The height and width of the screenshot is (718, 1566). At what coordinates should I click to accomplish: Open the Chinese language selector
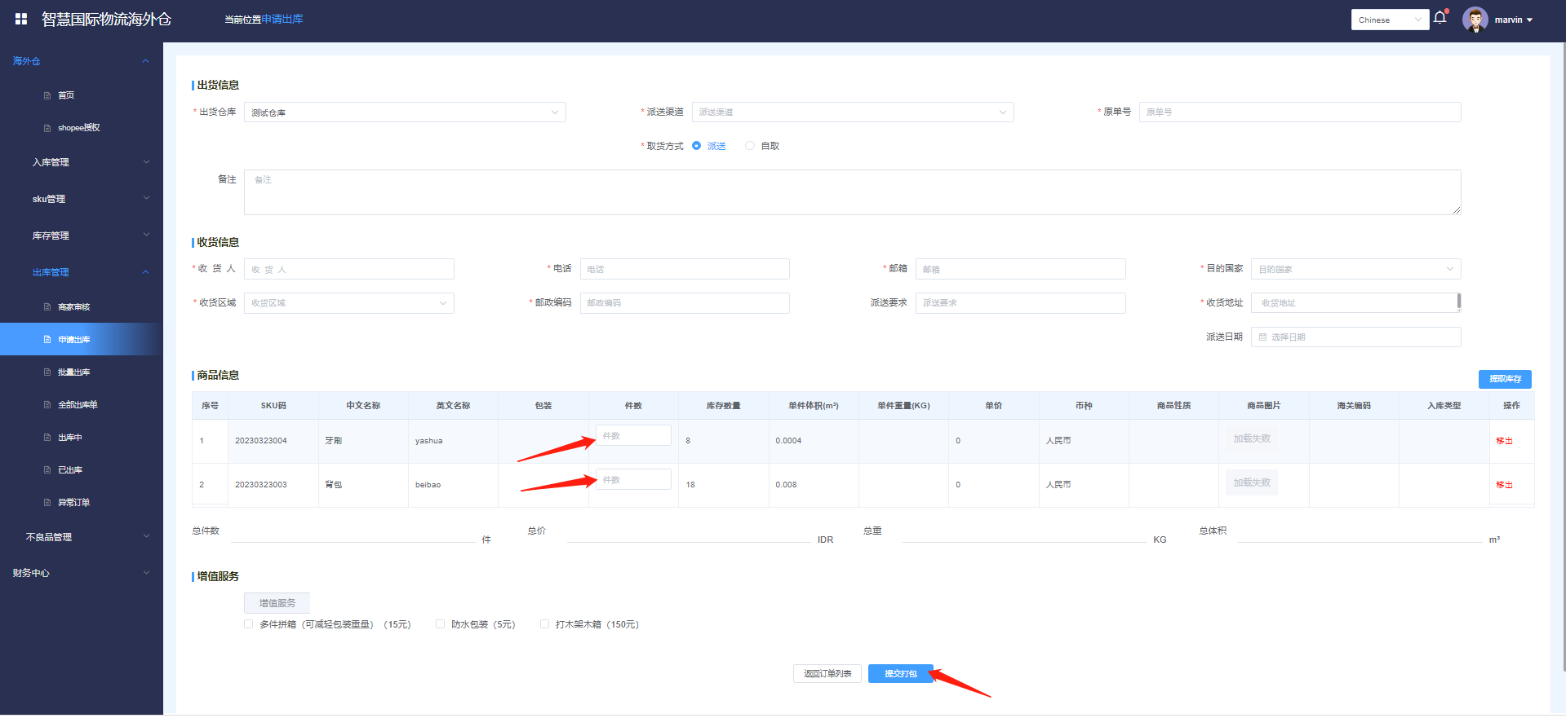(x=1389, y=20)
